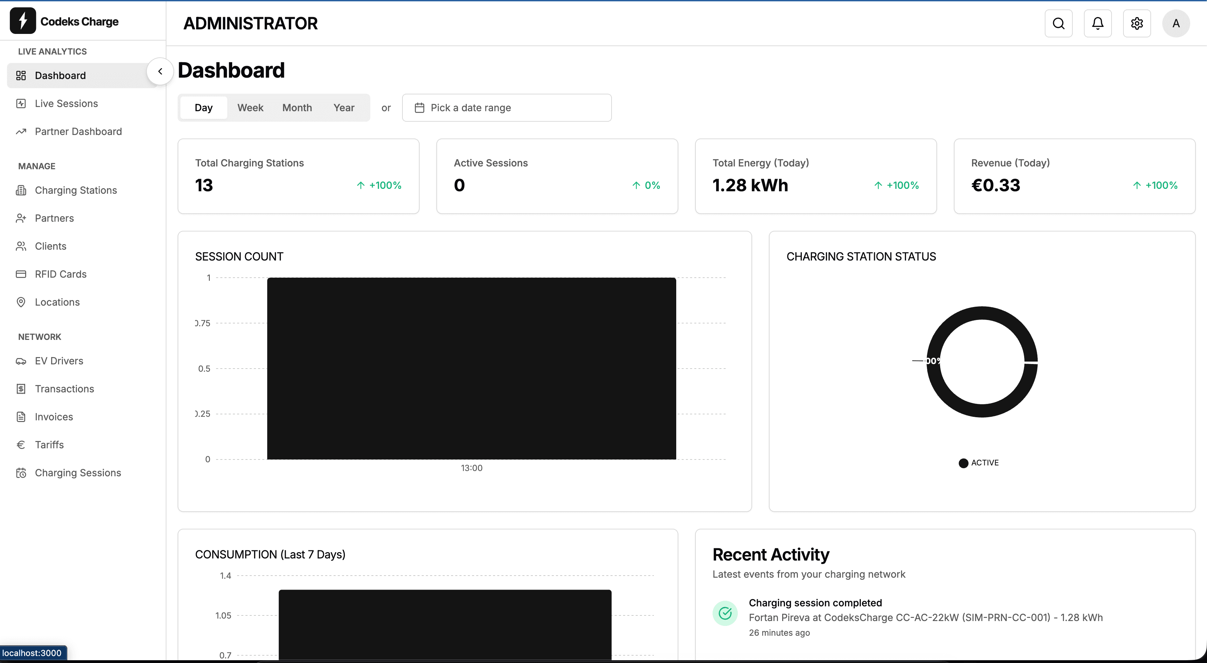Select the Charging Stations sidebar icon

point(22,190)
